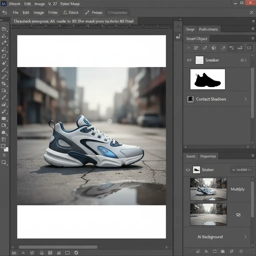Hide the Sneaker layer via its eye icon
The image size is (256, 256).
189,60
